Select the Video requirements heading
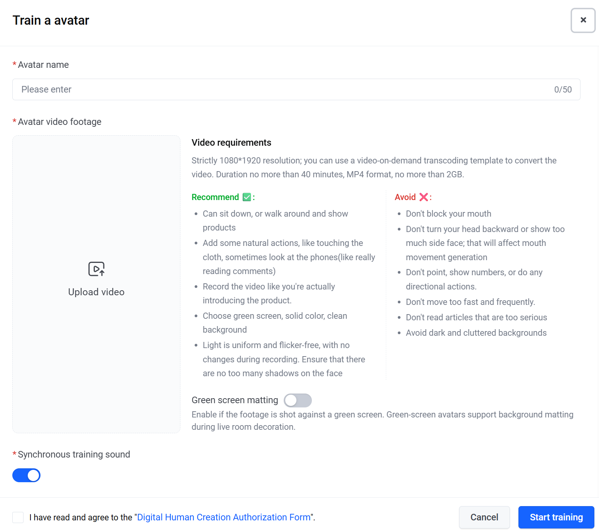Screen dimensions: 599x530 (231, 143)
